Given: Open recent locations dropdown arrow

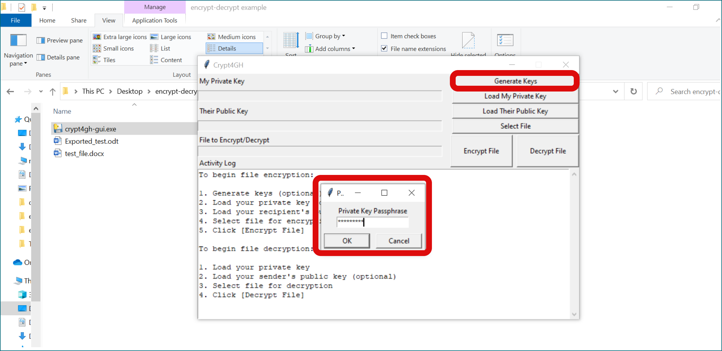Looking at the screenshot, I should click(x=41, y=92).
